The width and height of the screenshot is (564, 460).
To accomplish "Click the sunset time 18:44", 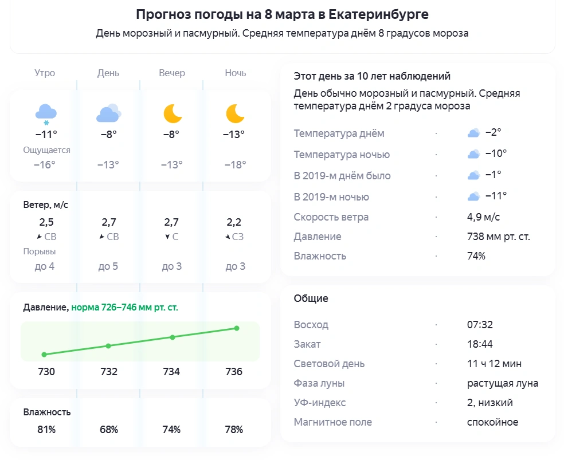I will [480, 344].
